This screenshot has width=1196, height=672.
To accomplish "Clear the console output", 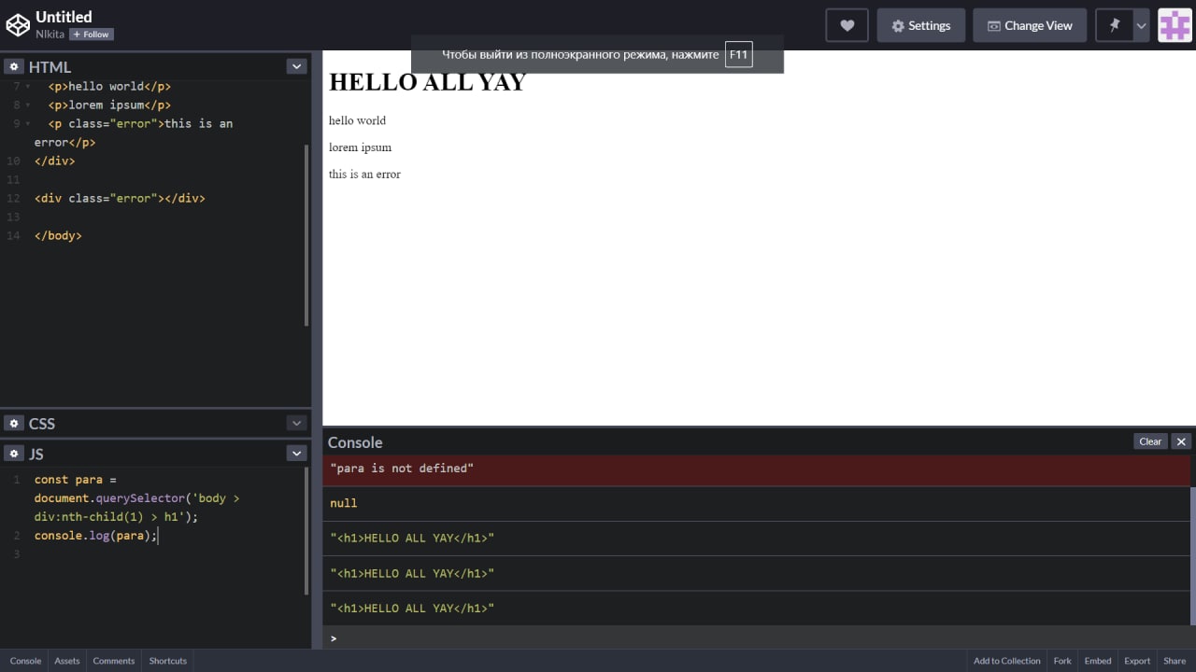I will click(x=1150, y=441).
